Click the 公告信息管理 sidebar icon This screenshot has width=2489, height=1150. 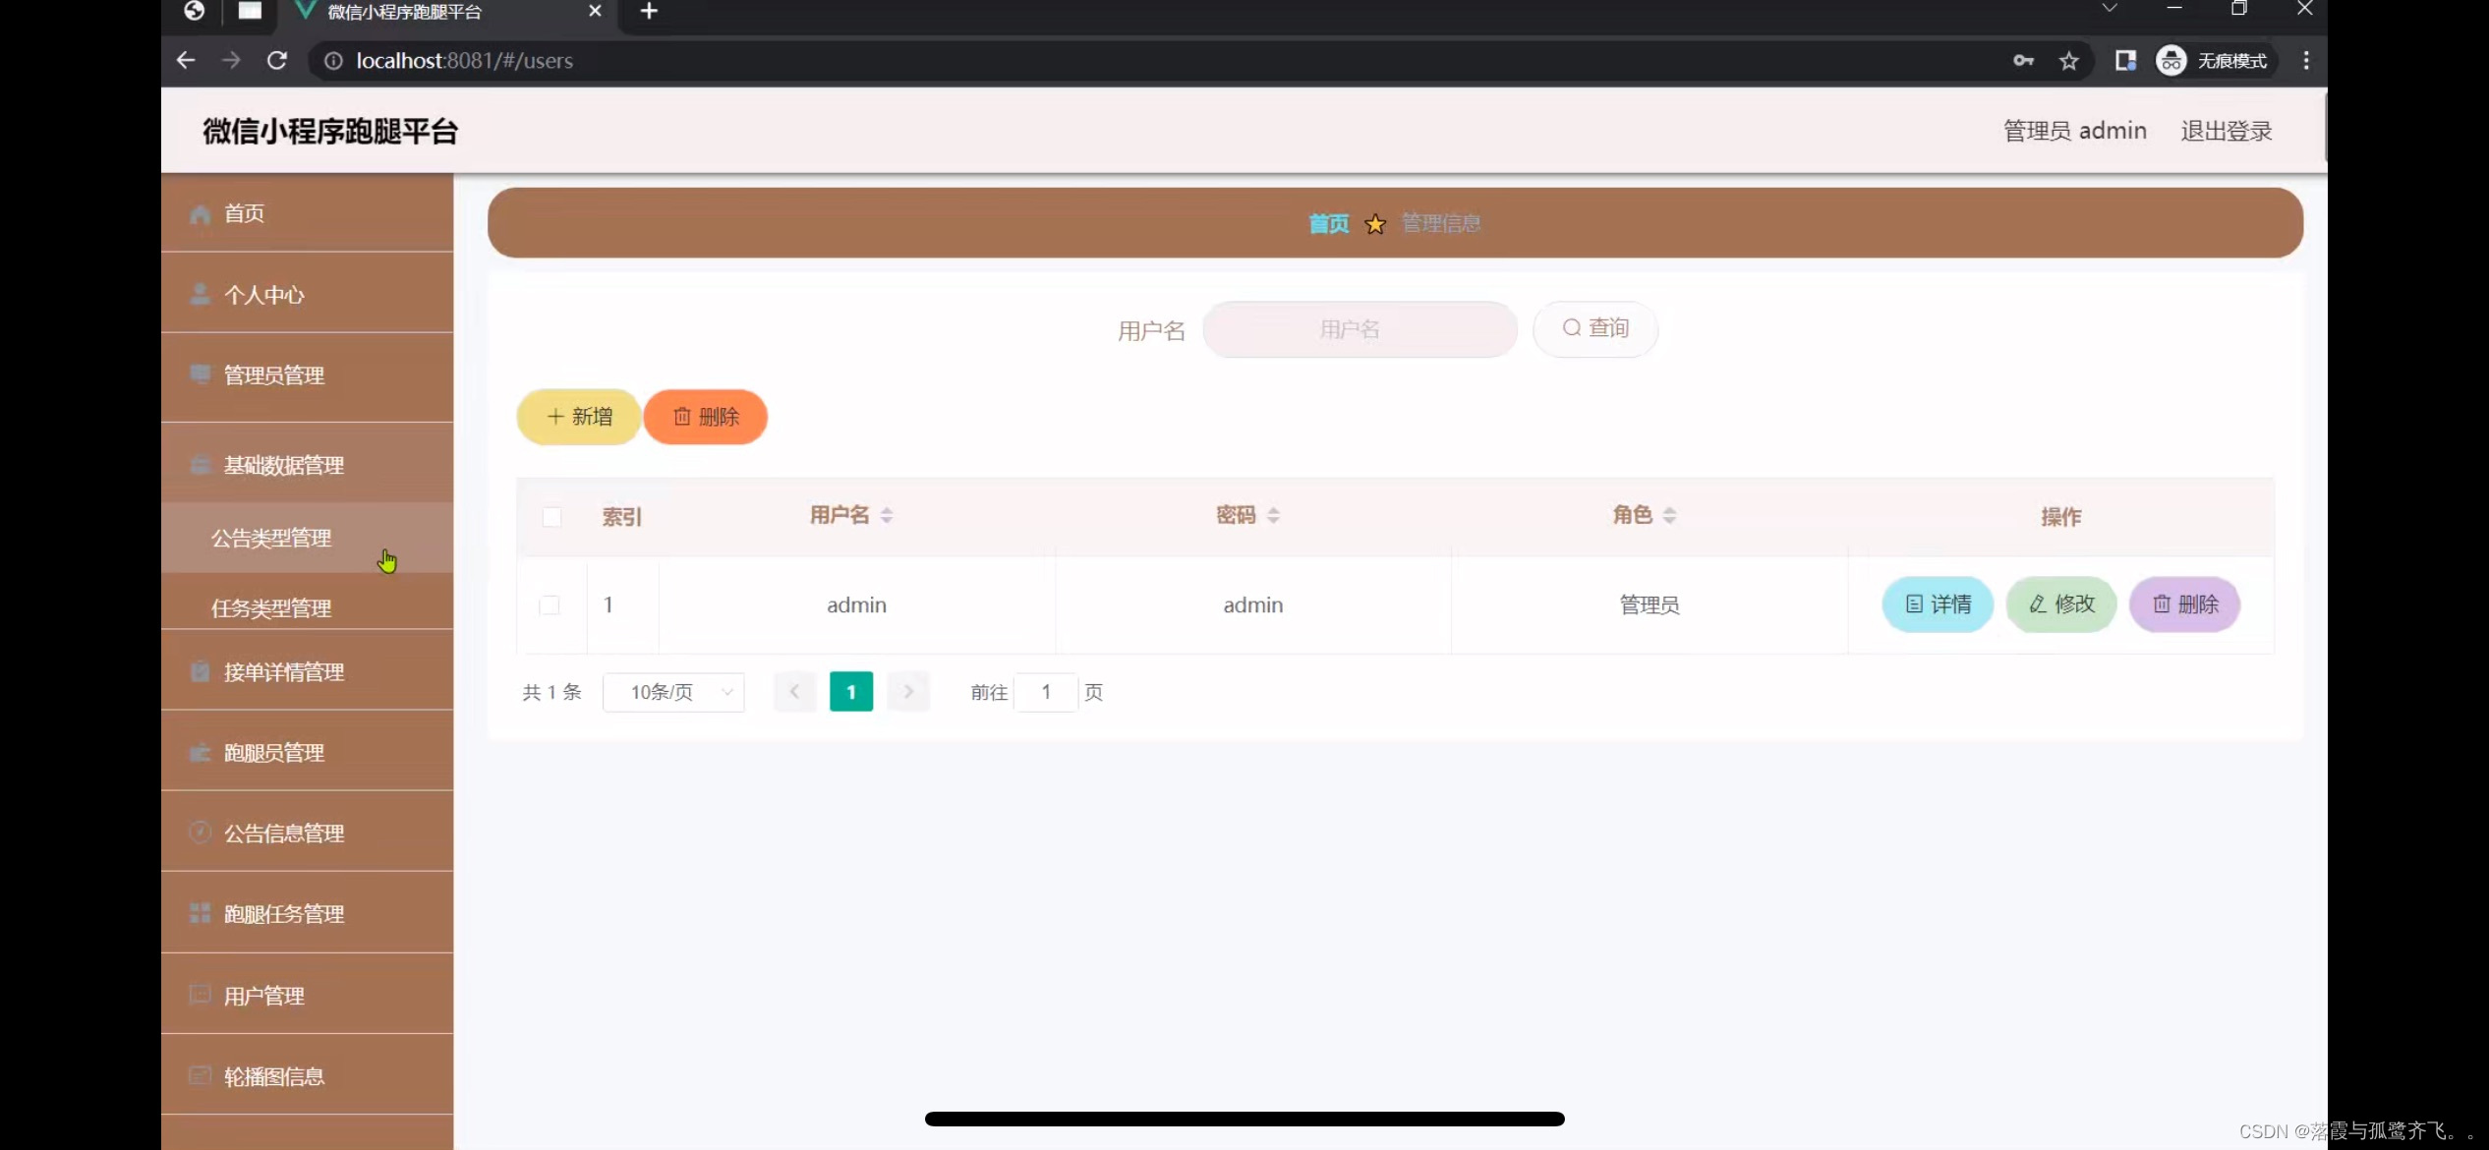[x=200, y=833]
